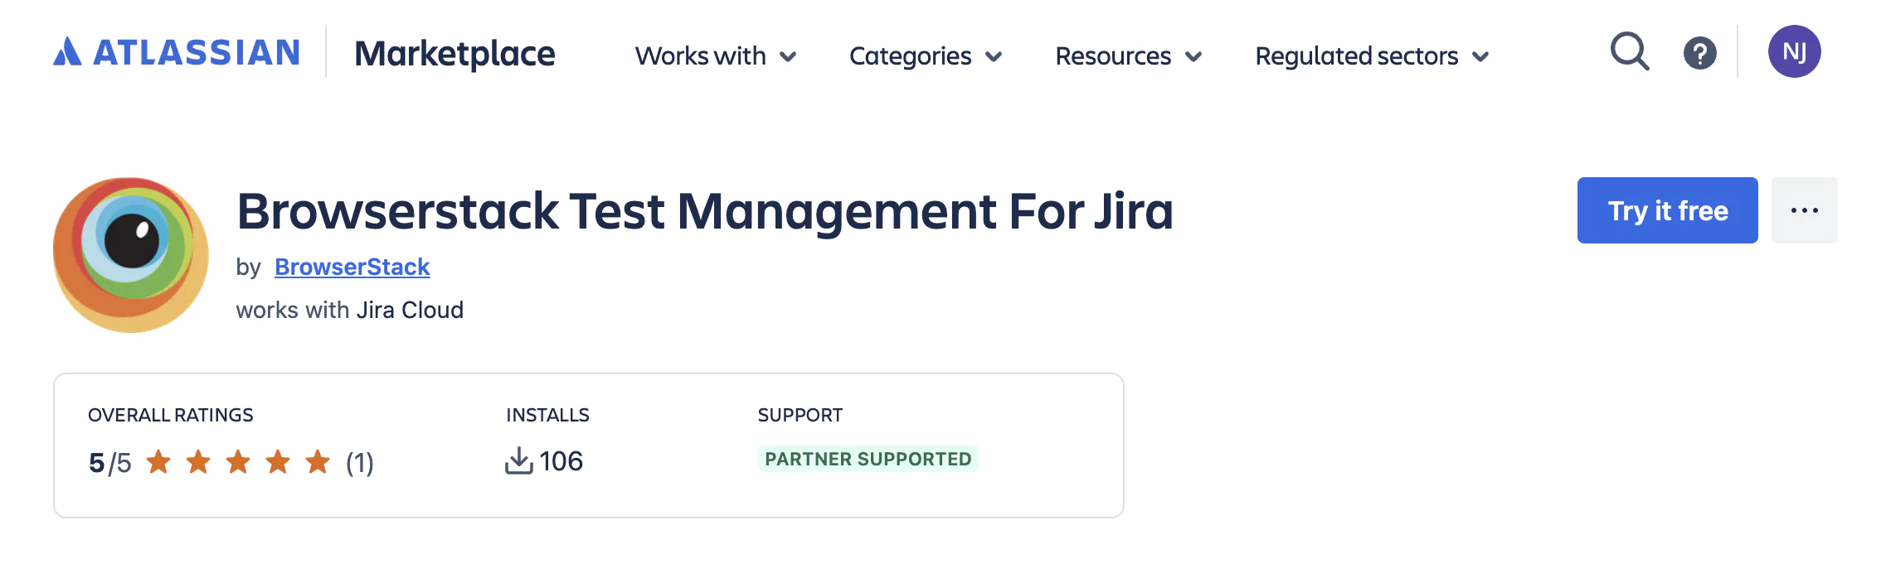
Task: Open the Marketplace home link
Action: pyautogui.click(x=454, y=54)
